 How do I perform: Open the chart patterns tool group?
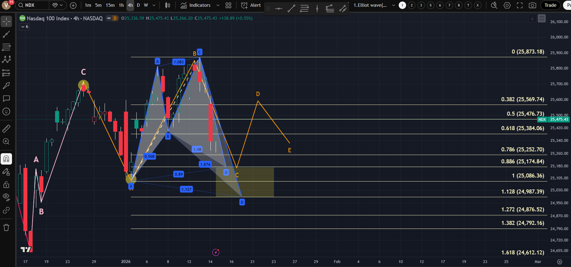tap(6, 60)
